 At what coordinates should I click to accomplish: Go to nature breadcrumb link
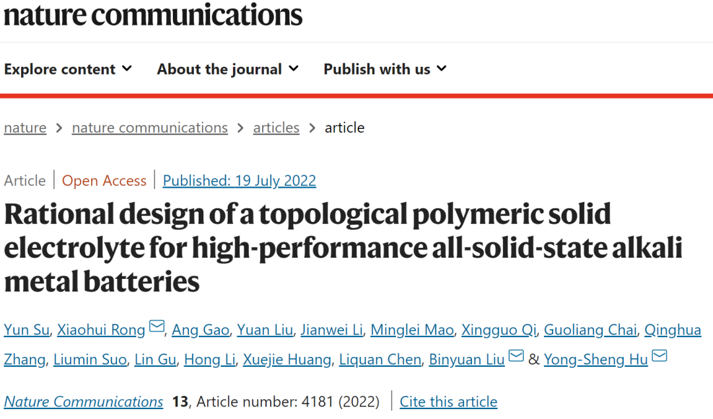tap(25, 128)
